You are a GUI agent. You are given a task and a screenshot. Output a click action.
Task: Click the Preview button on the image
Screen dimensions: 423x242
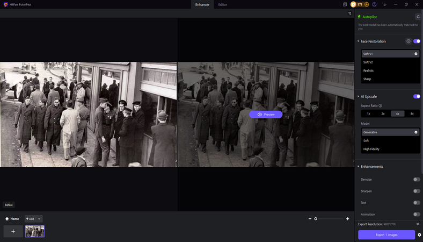(x=266, y=115)
